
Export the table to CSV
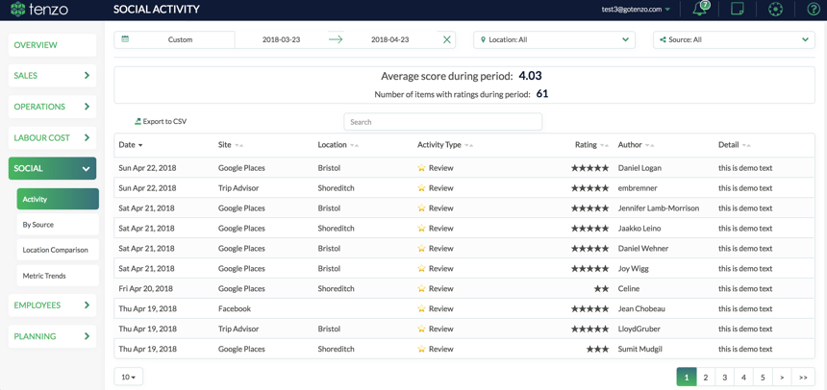[x=161, y=121]
